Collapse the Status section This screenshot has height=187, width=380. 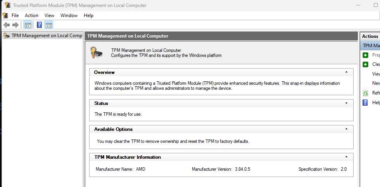pyautogui.click(x=347, y=103)
